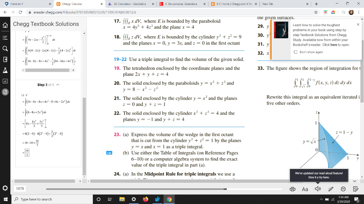
Task: Dismiss the Textbook Solutions promo with the X
Action: (x=357, y=25)
